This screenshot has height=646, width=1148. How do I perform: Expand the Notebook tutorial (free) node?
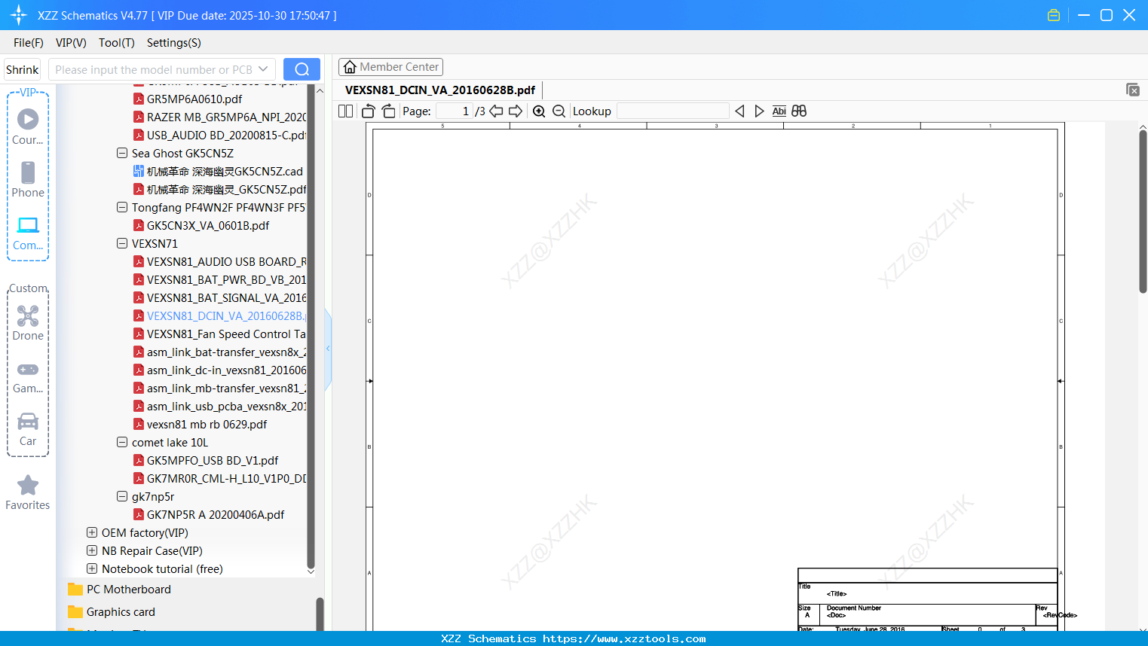click(x=92, y=568)
